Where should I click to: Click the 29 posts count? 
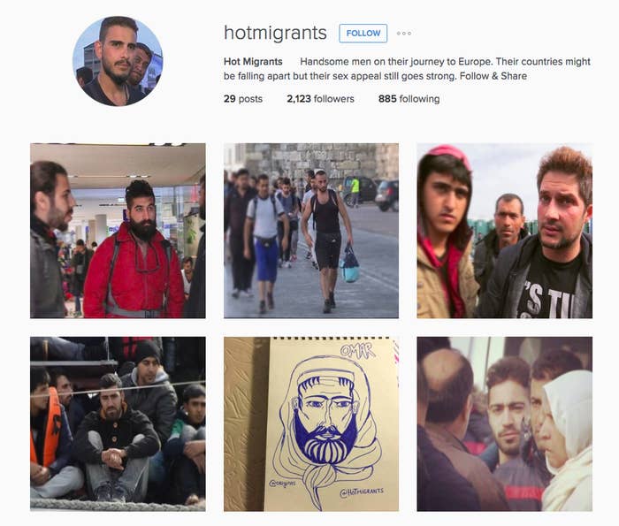tap(243, 99)
